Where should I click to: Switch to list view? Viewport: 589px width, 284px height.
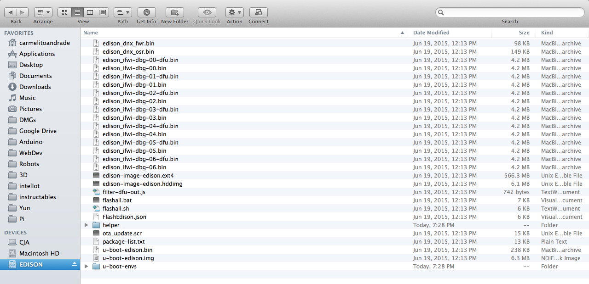point(77,12)
